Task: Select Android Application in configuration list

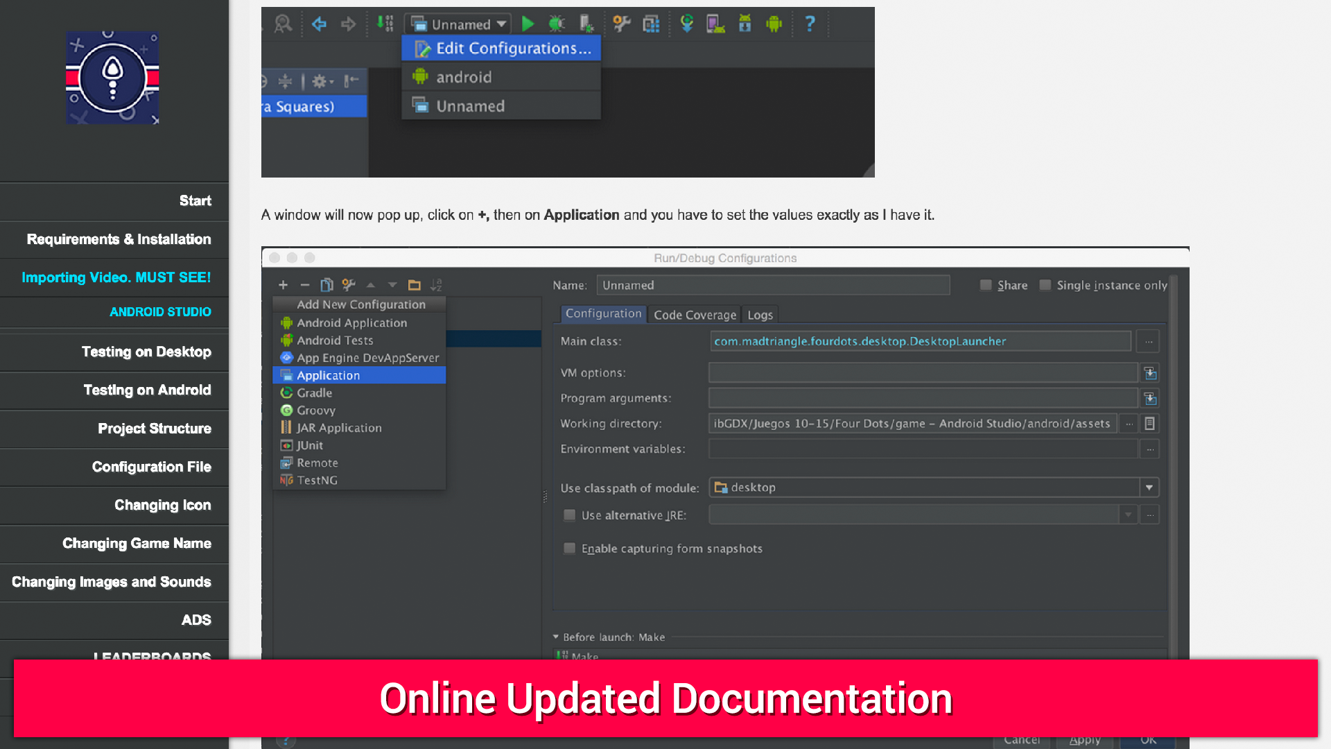Action: 359,323
